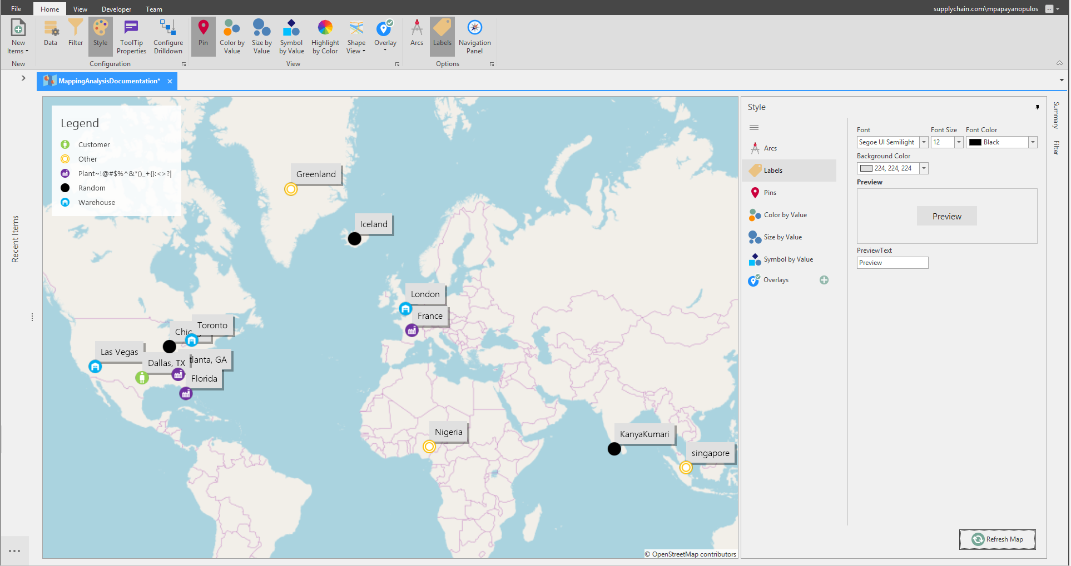Switch to the View ribbon tab
The height and width of the screenshot is (566, 1071).
pos(80,9)
